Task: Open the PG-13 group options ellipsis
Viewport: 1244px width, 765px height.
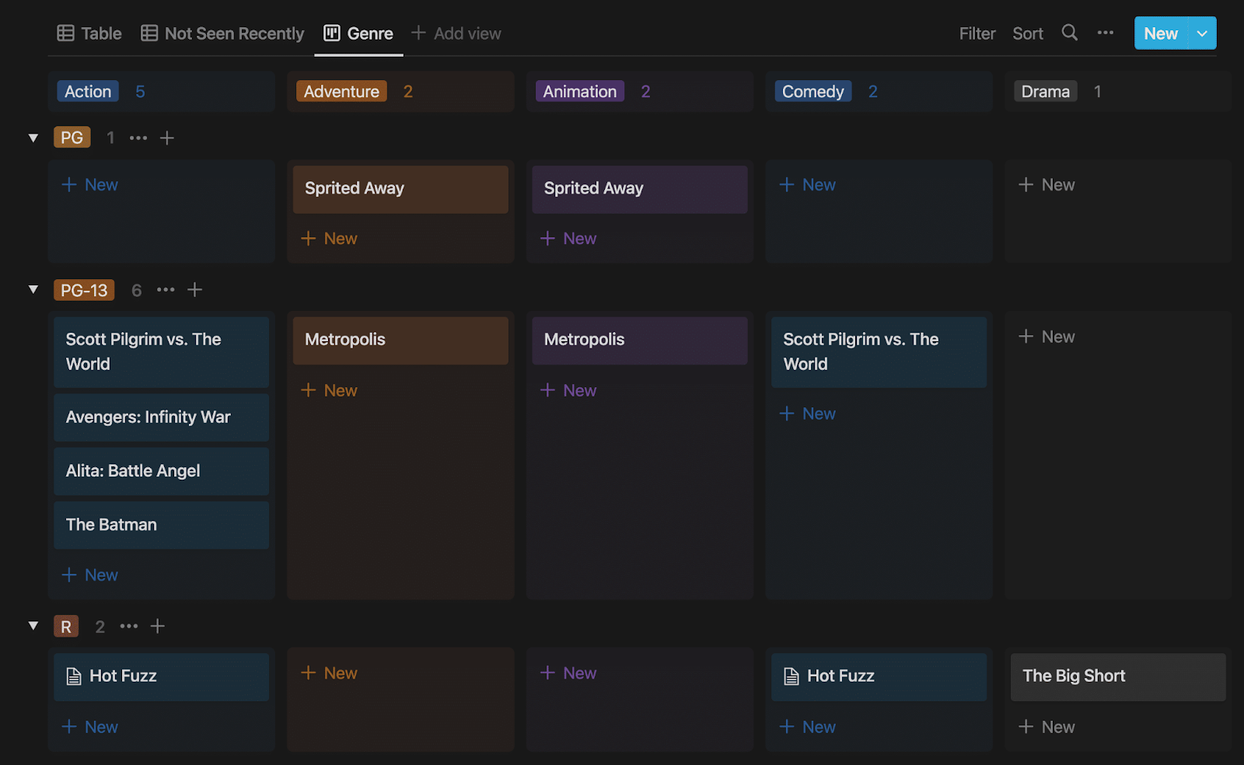Action: [166, 290]
